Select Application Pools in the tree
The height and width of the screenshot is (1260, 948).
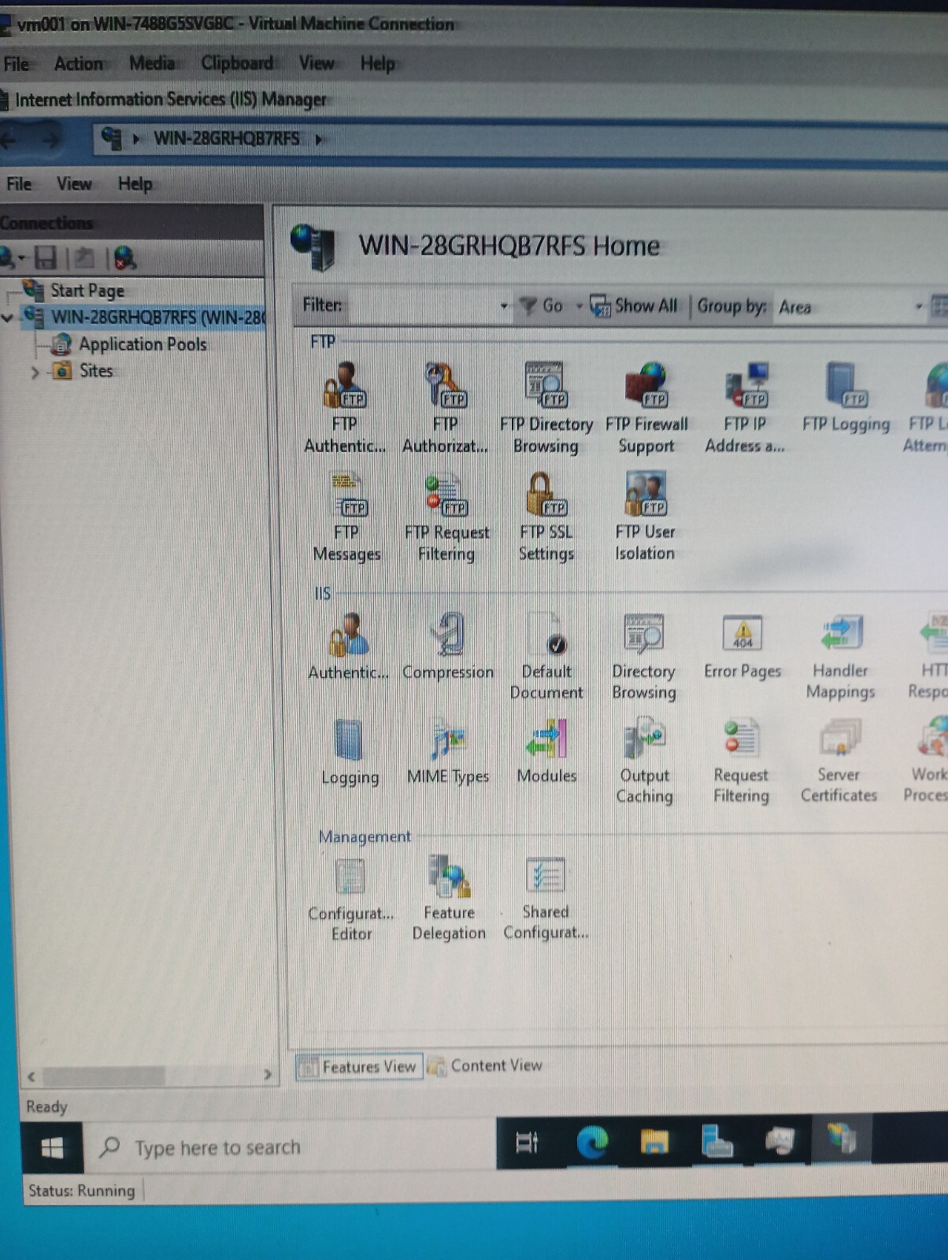pos(143,344)
